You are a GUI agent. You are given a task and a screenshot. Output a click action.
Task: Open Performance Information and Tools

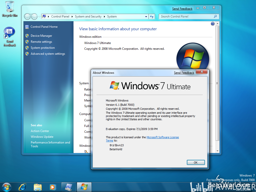(x=50, y=144)
